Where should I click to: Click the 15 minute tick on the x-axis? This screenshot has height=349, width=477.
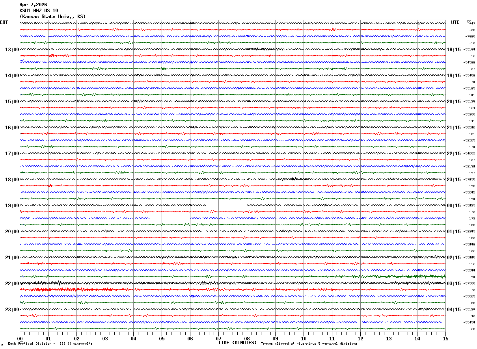click(445, 338)
